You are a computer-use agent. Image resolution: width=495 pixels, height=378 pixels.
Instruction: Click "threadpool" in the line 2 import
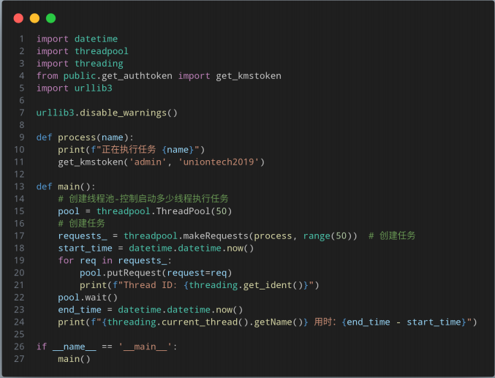coord(102,51)
